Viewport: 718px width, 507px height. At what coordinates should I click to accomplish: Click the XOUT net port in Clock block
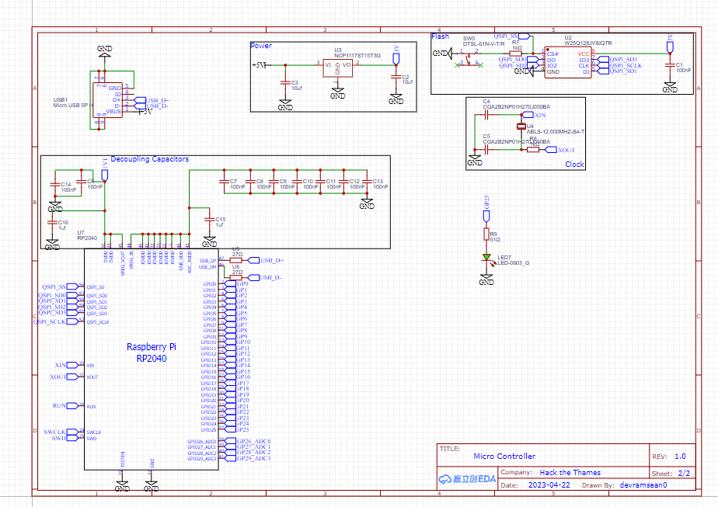pos(560,150)
